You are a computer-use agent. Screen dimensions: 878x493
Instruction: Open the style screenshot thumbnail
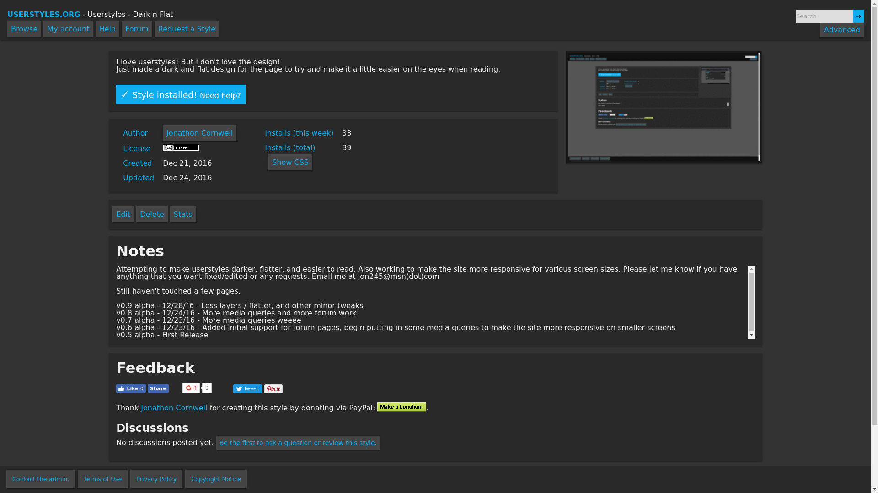664,107
